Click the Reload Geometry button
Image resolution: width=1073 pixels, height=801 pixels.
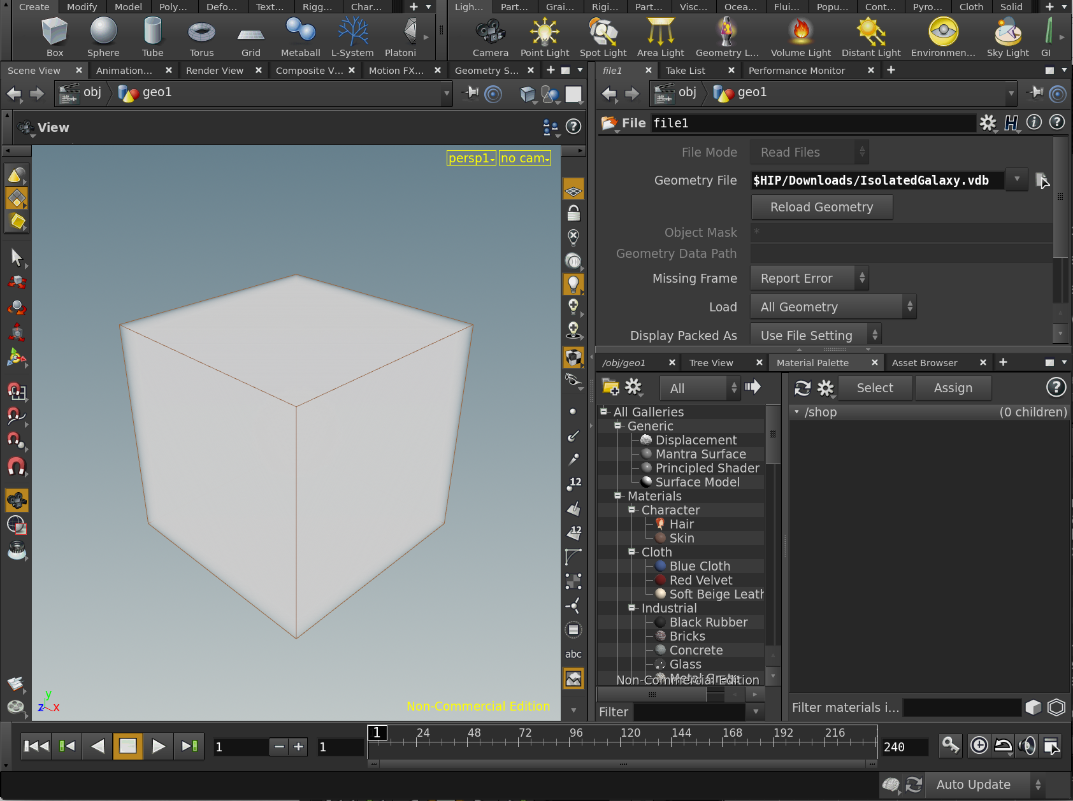pos(821,207)
